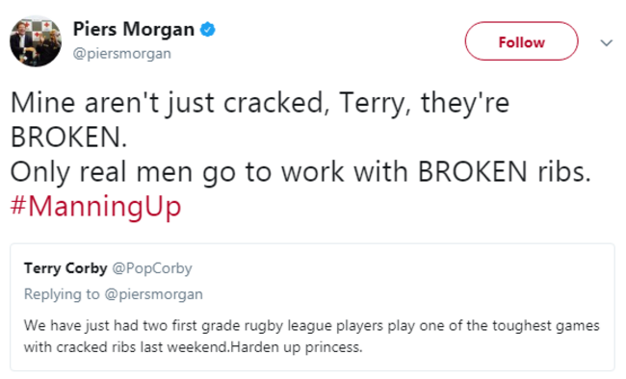
Task: Open the Piers Morgan display name
Action: pos(134,29)
